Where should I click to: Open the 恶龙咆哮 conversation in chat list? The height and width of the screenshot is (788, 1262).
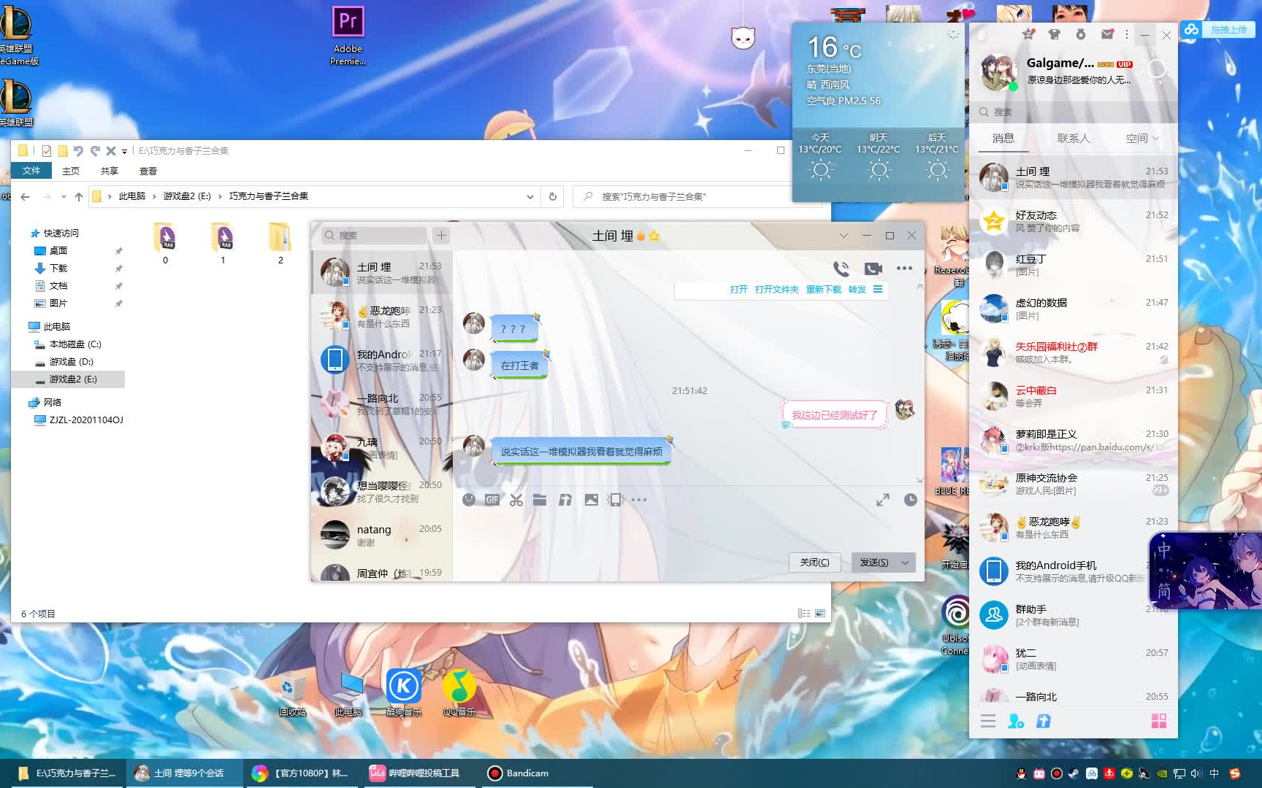[x=382, y=317]
